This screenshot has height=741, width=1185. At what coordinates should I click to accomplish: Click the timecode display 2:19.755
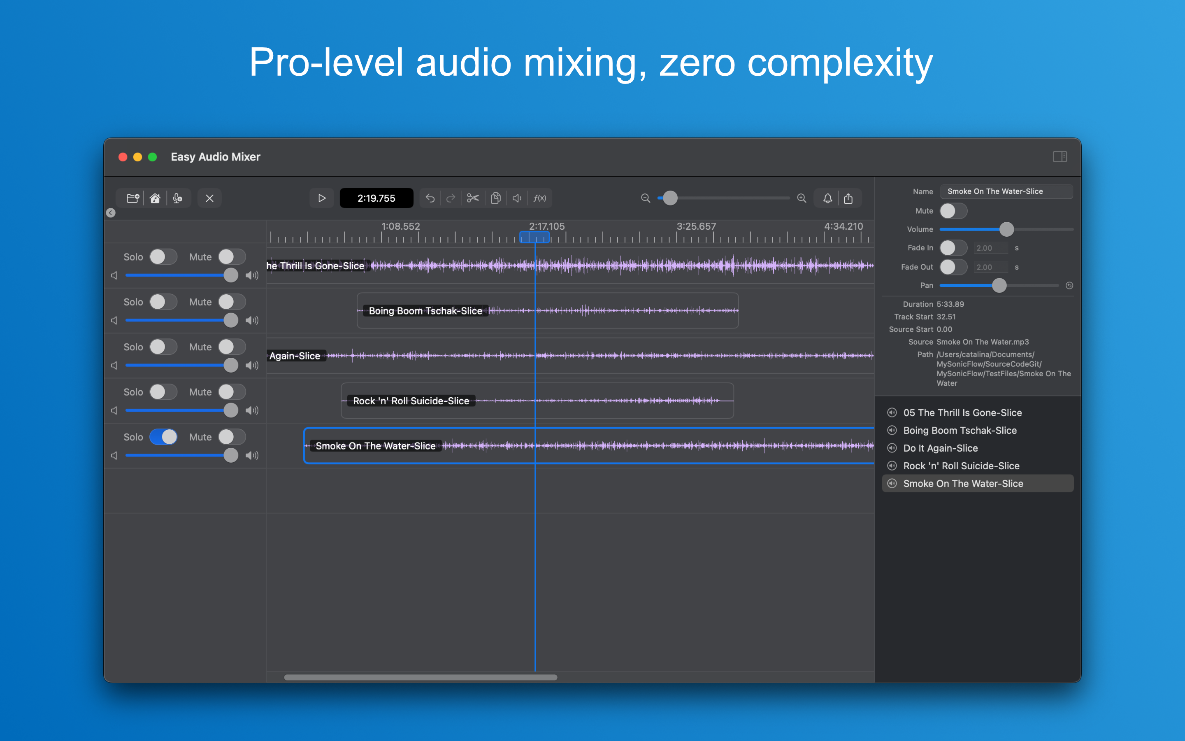point(376,198)
